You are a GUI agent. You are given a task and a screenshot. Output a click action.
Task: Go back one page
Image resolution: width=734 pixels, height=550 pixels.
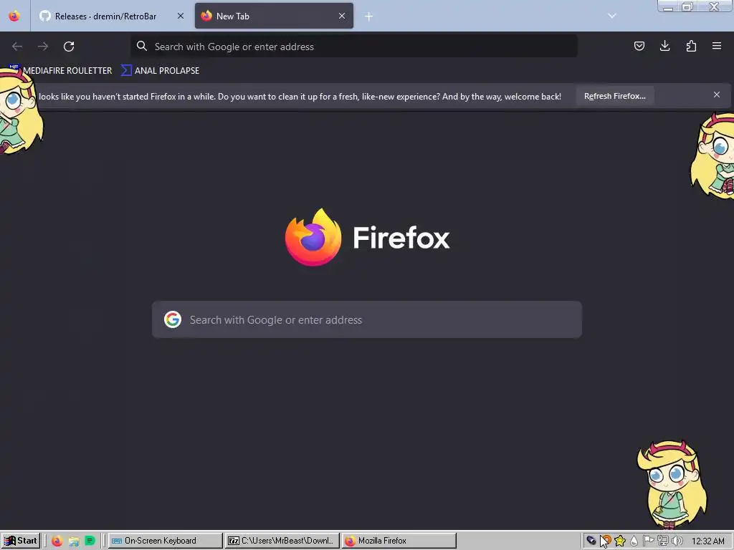pos(17,47)
